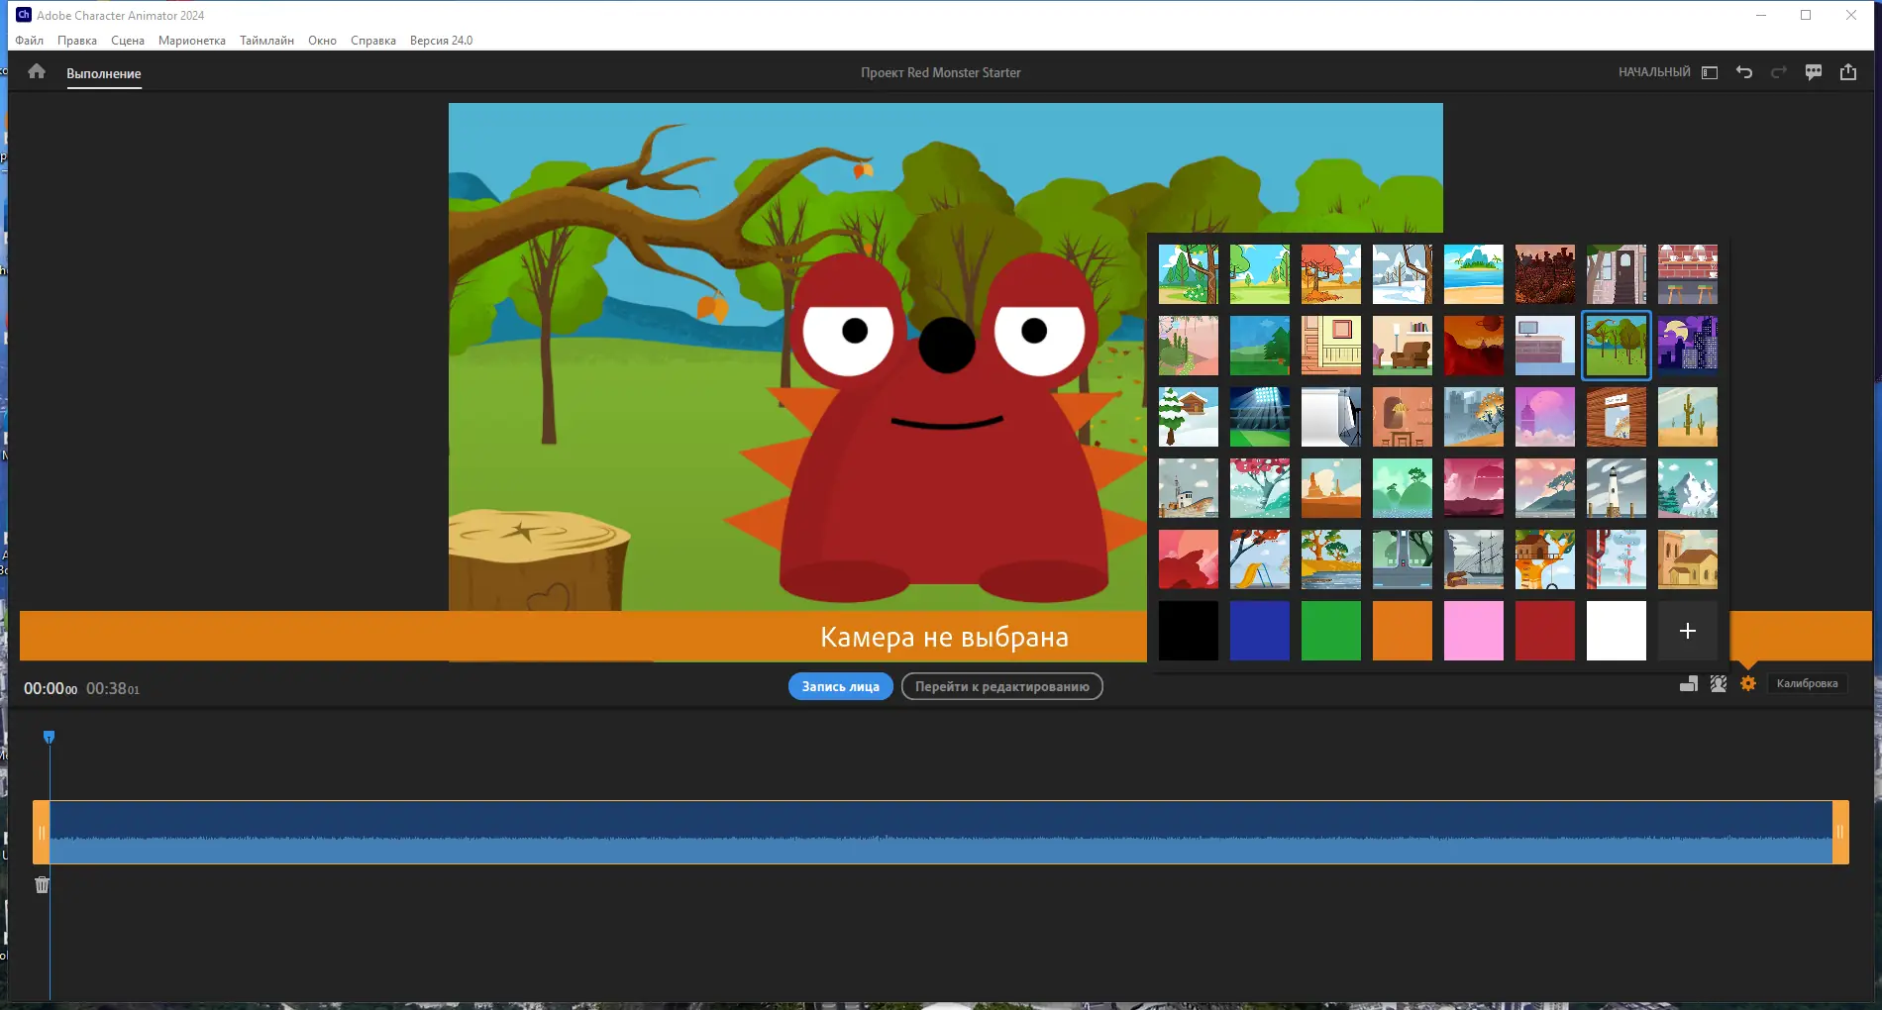Open the workspace layout icon

[x=1710, y=72]
